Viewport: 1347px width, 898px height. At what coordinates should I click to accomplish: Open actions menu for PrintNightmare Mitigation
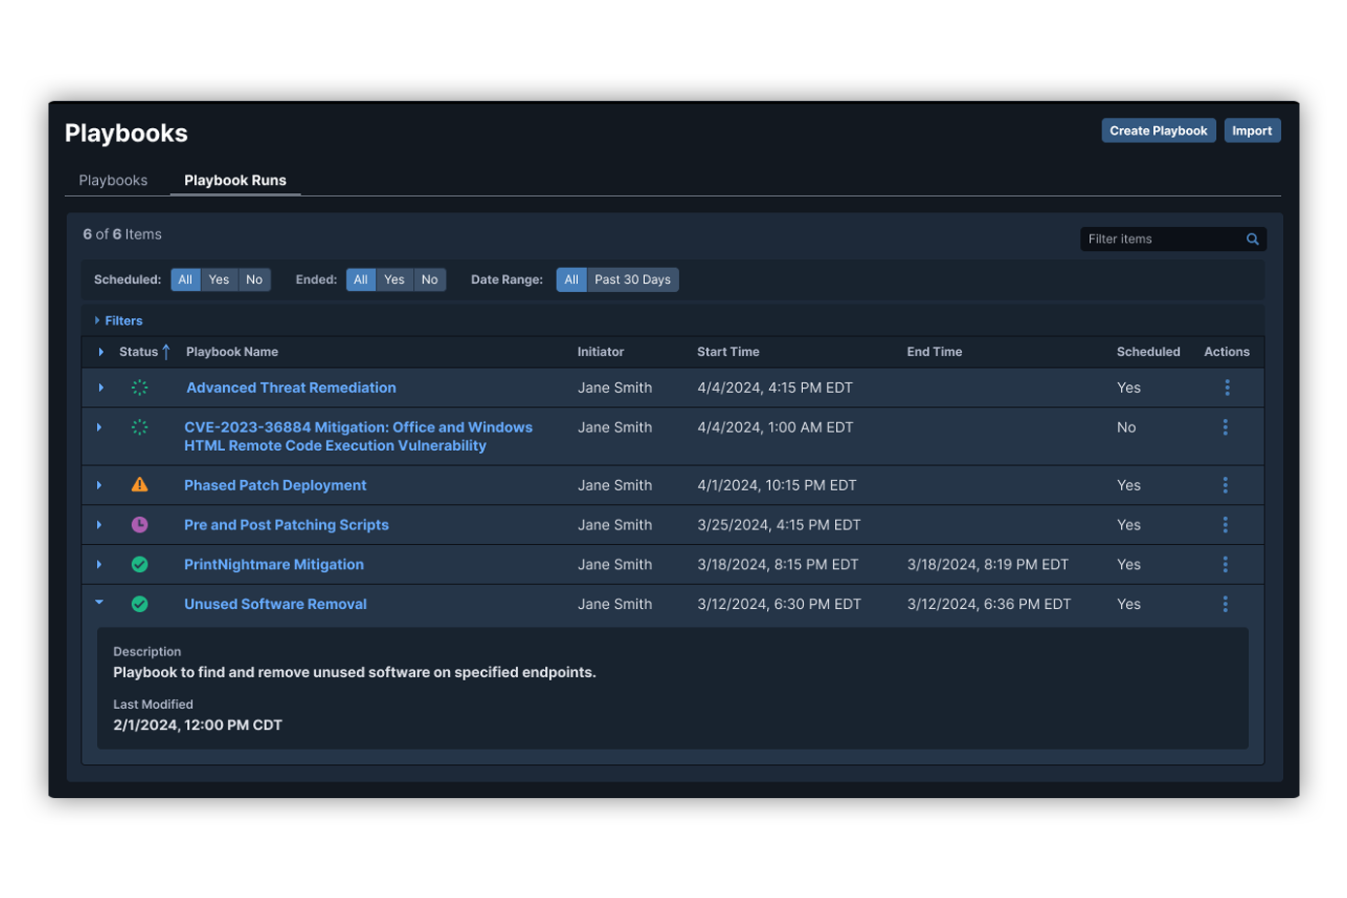click(x=1225, y=564)
